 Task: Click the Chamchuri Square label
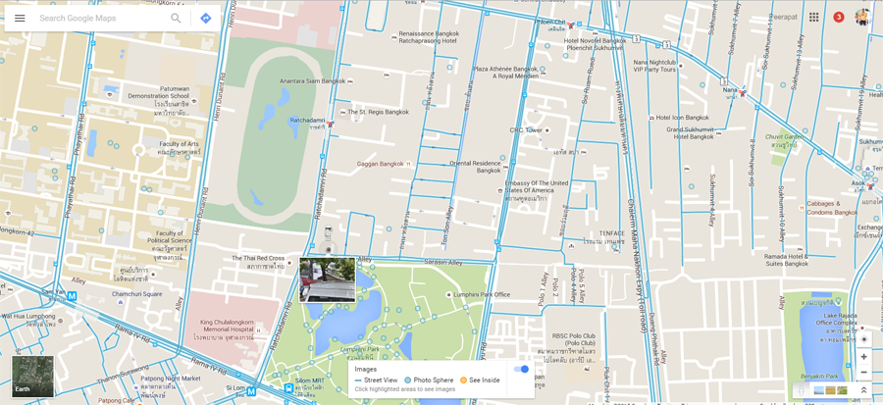pos(136,293)
